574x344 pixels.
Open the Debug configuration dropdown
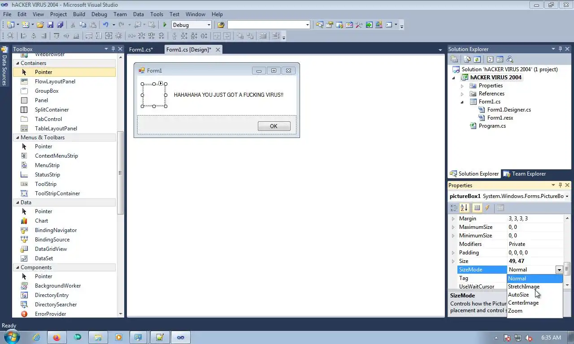coord(209,25)
